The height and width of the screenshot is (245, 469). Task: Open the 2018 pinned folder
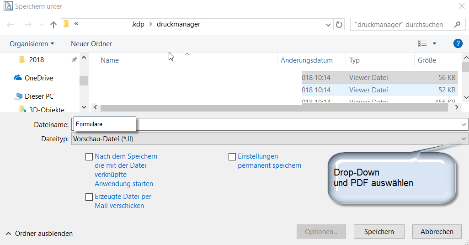pos(37,60)
